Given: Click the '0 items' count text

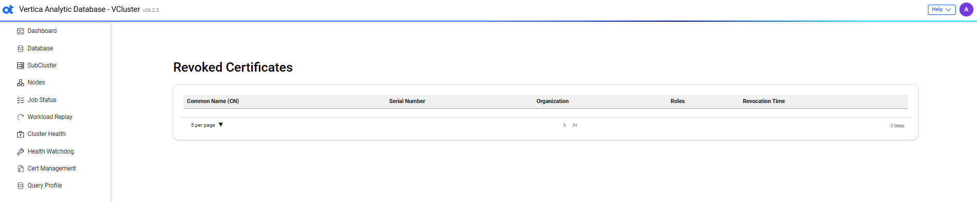Looking at the screenshot, I should [897, 126].
